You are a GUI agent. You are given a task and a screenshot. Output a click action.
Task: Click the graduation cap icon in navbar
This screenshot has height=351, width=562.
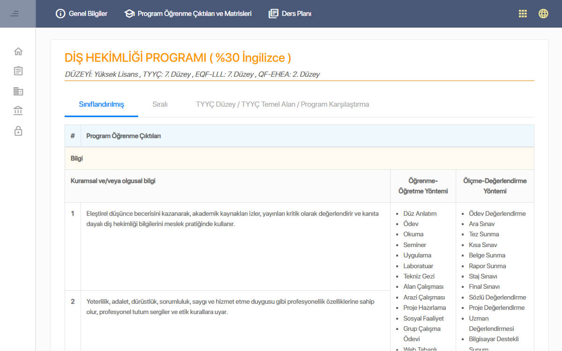coord(129,14)
